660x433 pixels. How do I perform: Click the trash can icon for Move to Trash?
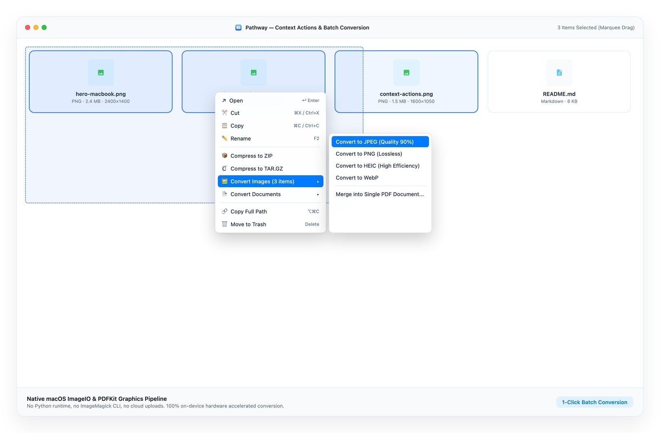(x=224, y=224)
